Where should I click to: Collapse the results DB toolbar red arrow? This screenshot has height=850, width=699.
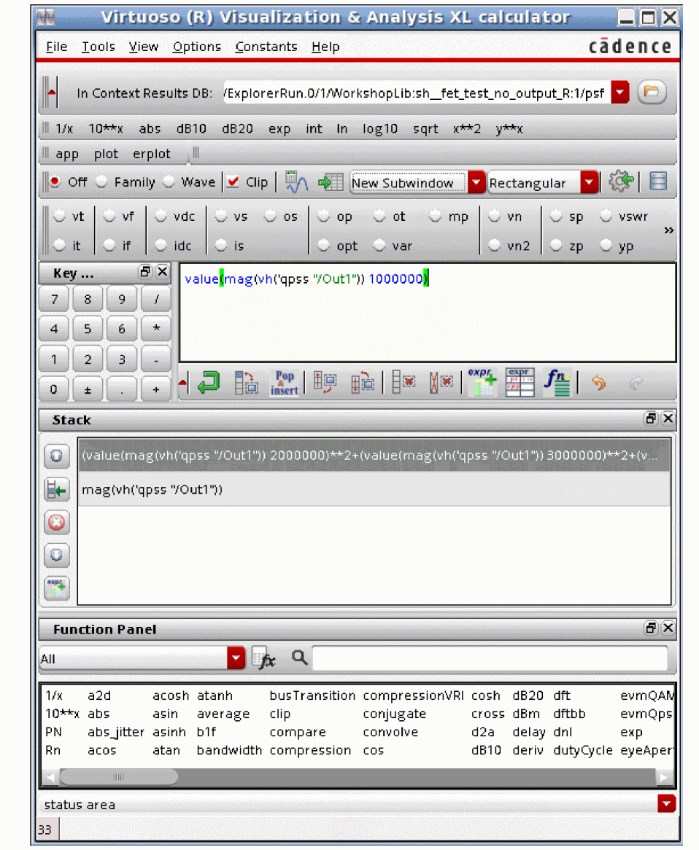click(x=52, y=93)
